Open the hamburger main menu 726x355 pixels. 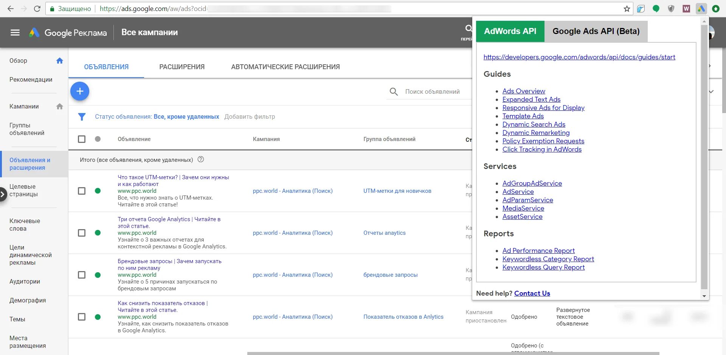pos(15,33)
